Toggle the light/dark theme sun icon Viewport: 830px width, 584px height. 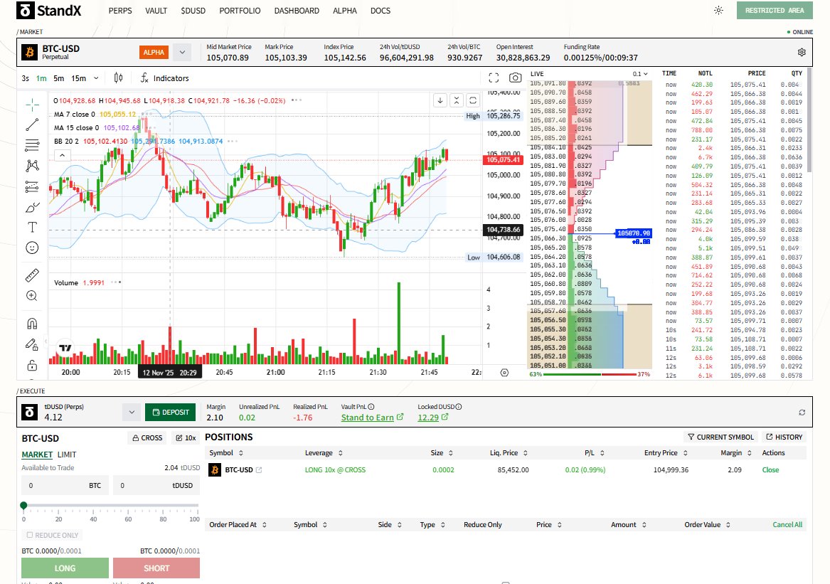(718, 10)
